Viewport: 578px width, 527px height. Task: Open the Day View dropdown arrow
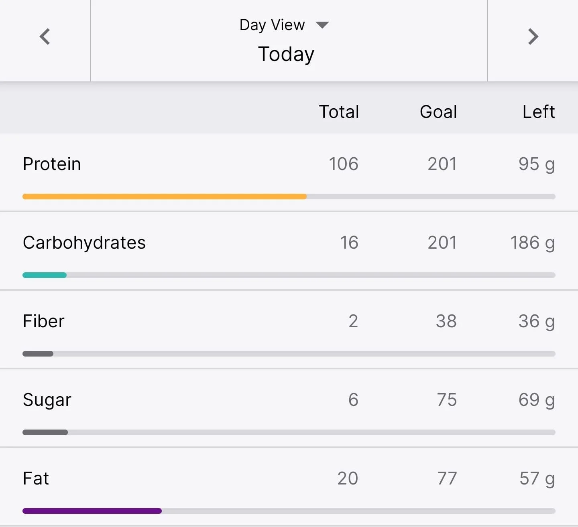[322, 25]
